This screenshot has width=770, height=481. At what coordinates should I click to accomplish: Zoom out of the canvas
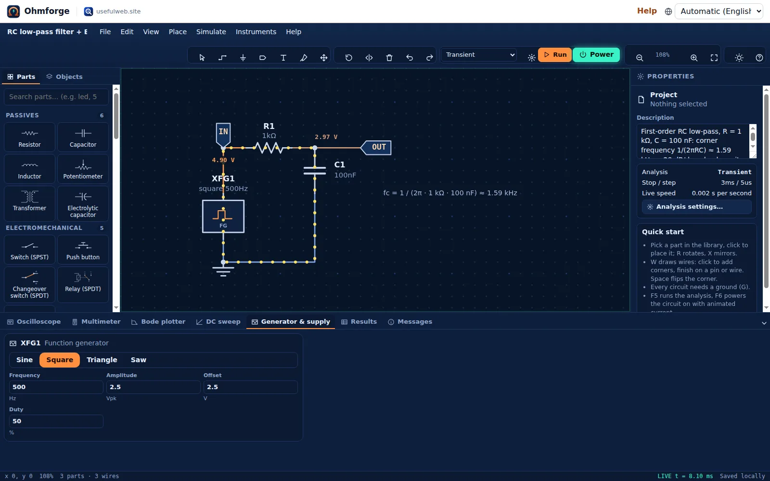[x=640, y=58]
